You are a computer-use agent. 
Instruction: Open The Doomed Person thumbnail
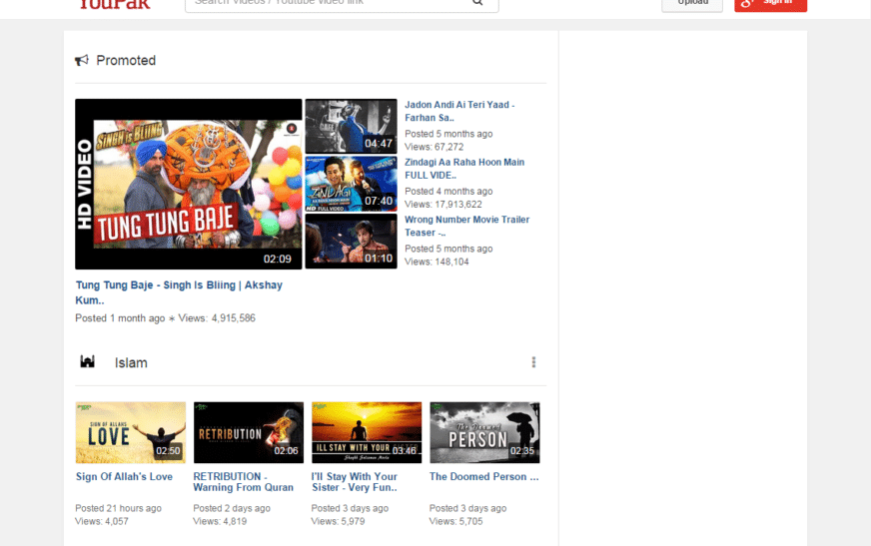484,433
